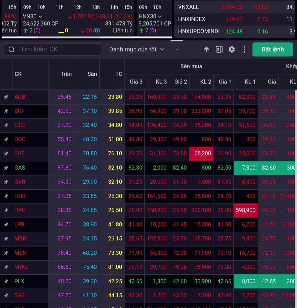Click the pin icon next to PLX
The height and width of the screenshot is (308, 297).
(x=6, y=281)
